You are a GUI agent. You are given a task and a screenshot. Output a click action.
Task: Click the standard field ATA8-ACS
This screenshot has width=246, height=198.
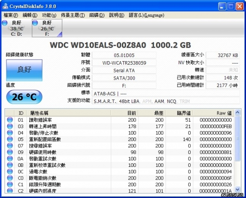166,93
